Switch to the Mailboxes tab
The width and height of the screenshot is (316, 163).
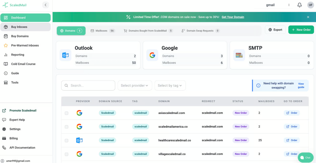(x=103, y=31)
